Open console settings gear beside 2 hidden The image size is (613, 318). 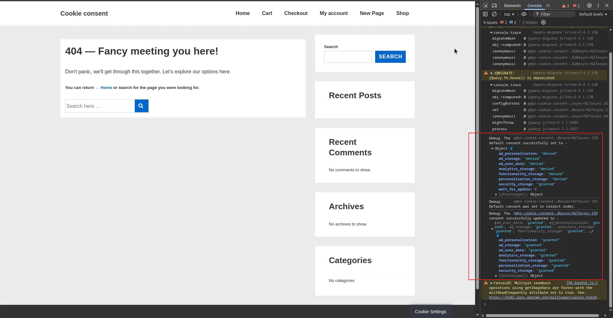[543, 22]
